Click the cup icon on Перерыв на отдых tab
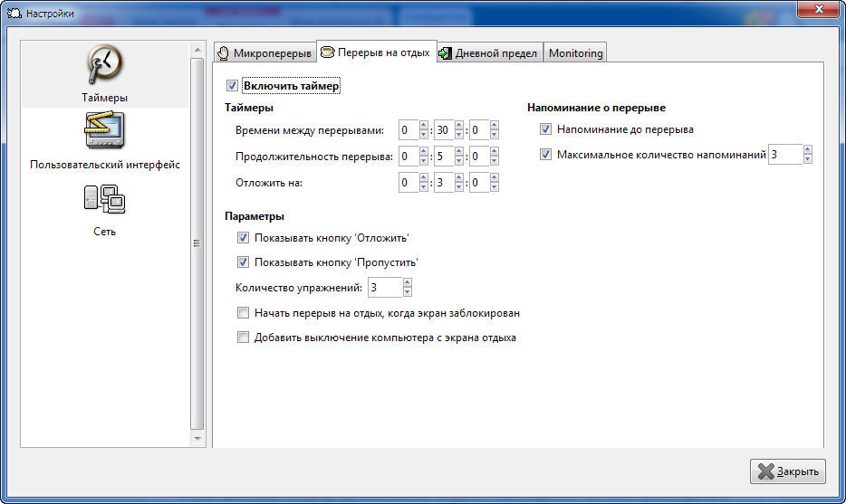The image size is (846, 504). 327,52
